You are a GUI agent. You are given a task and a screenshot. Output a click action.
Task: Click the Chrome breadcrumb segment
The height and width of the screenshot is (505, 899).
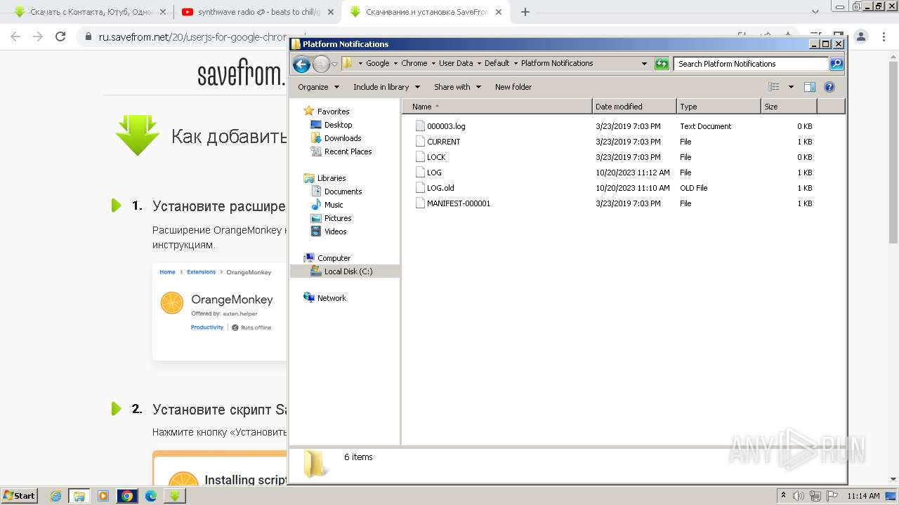(414, 63)
